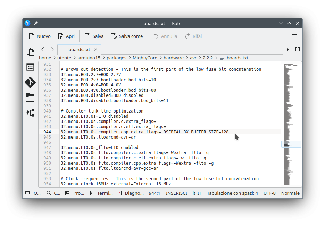The image size is (325, 225).
Task: Expand chevron between home and utente
Action: [54, 58]
